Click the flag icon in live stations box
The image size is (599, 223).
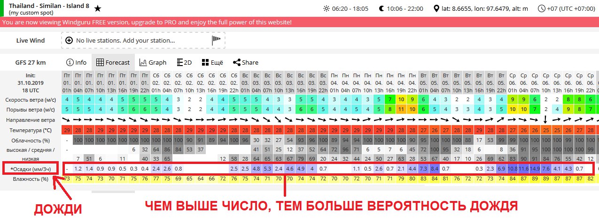point(216,40)
